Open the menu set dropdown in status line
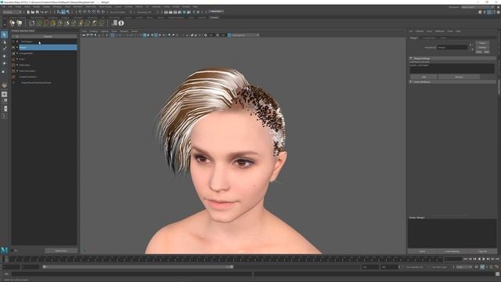Image resolution: width=501 pixels, height=282 pixels. pos(12,12)
